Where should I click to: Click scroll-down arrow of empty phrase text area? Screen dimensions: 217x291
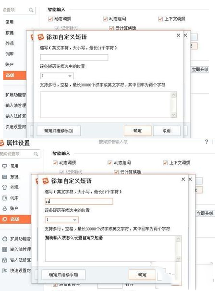173,114
